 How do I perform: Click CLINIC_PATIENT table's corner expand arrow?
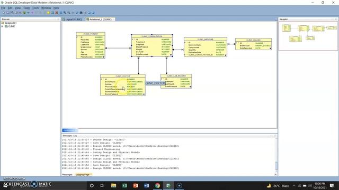click(104, 57)
